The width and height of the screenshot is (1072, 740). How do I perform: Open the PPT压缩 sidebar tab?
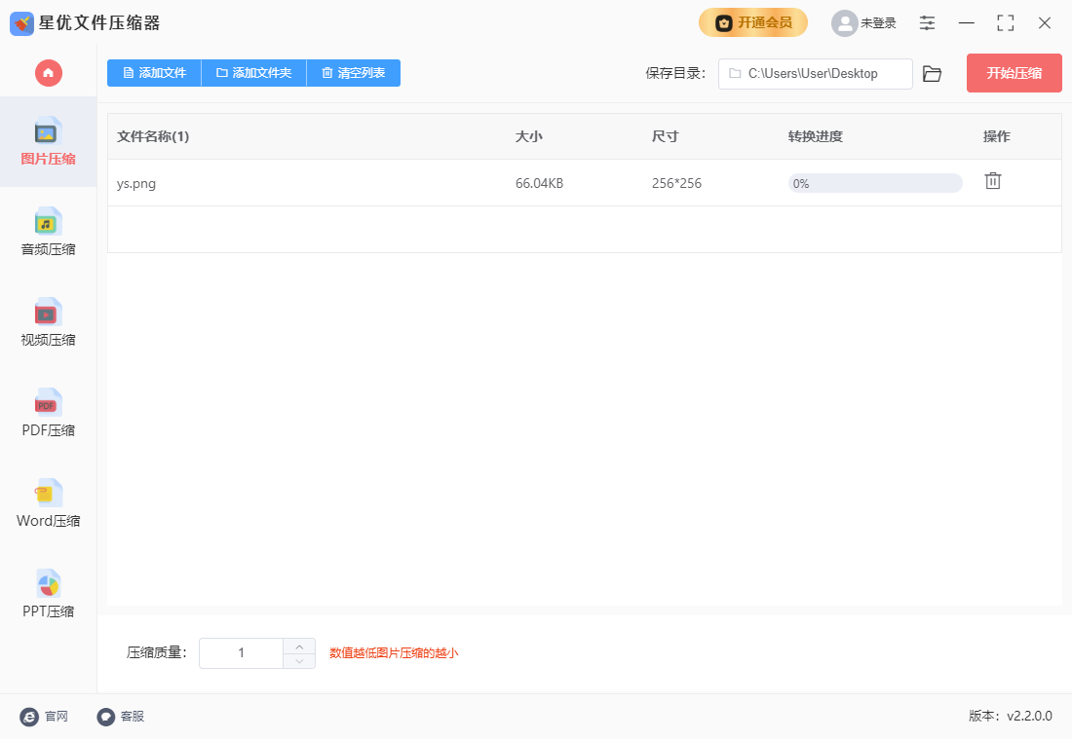[49, 595]
